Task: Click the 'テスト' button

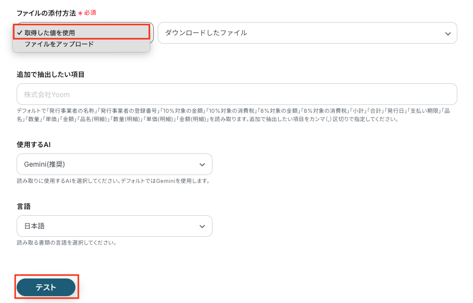Action: (46, 287)
